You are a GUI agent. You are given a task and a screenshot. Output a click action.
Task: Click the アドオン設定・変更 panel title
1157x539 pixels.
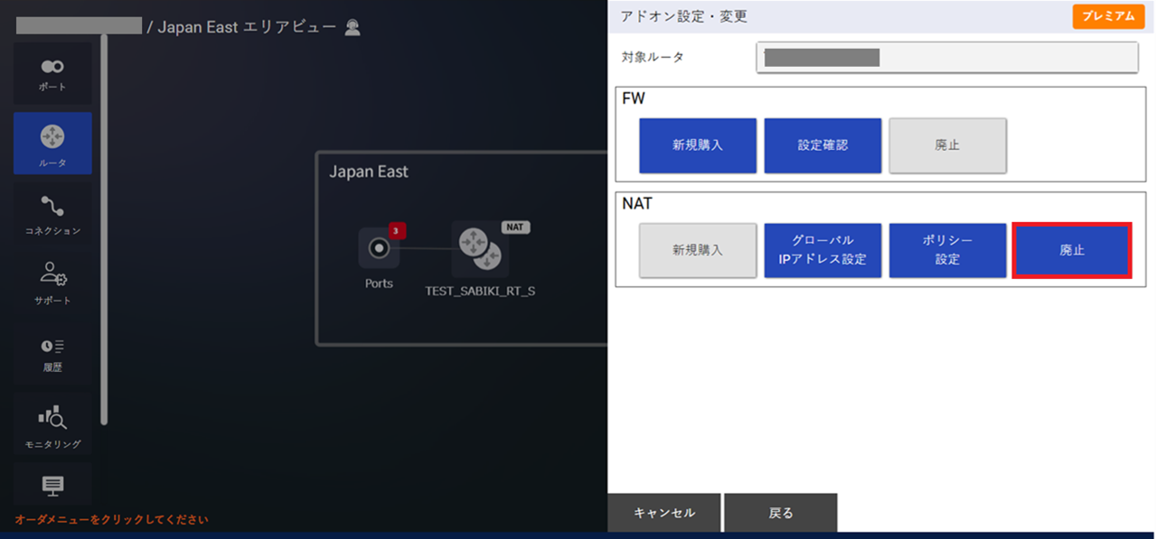pyautogui.click(x=684, y=16)
